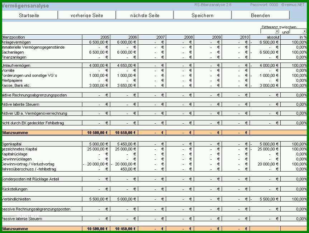
Task: Click Sachanlagen 2005 value 6 500,00 €
Action: 96,52
